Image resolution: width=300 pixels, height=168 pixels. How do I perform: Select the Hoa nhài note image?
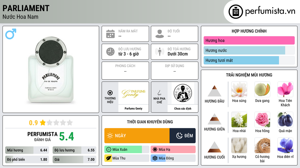pos(239,120)
